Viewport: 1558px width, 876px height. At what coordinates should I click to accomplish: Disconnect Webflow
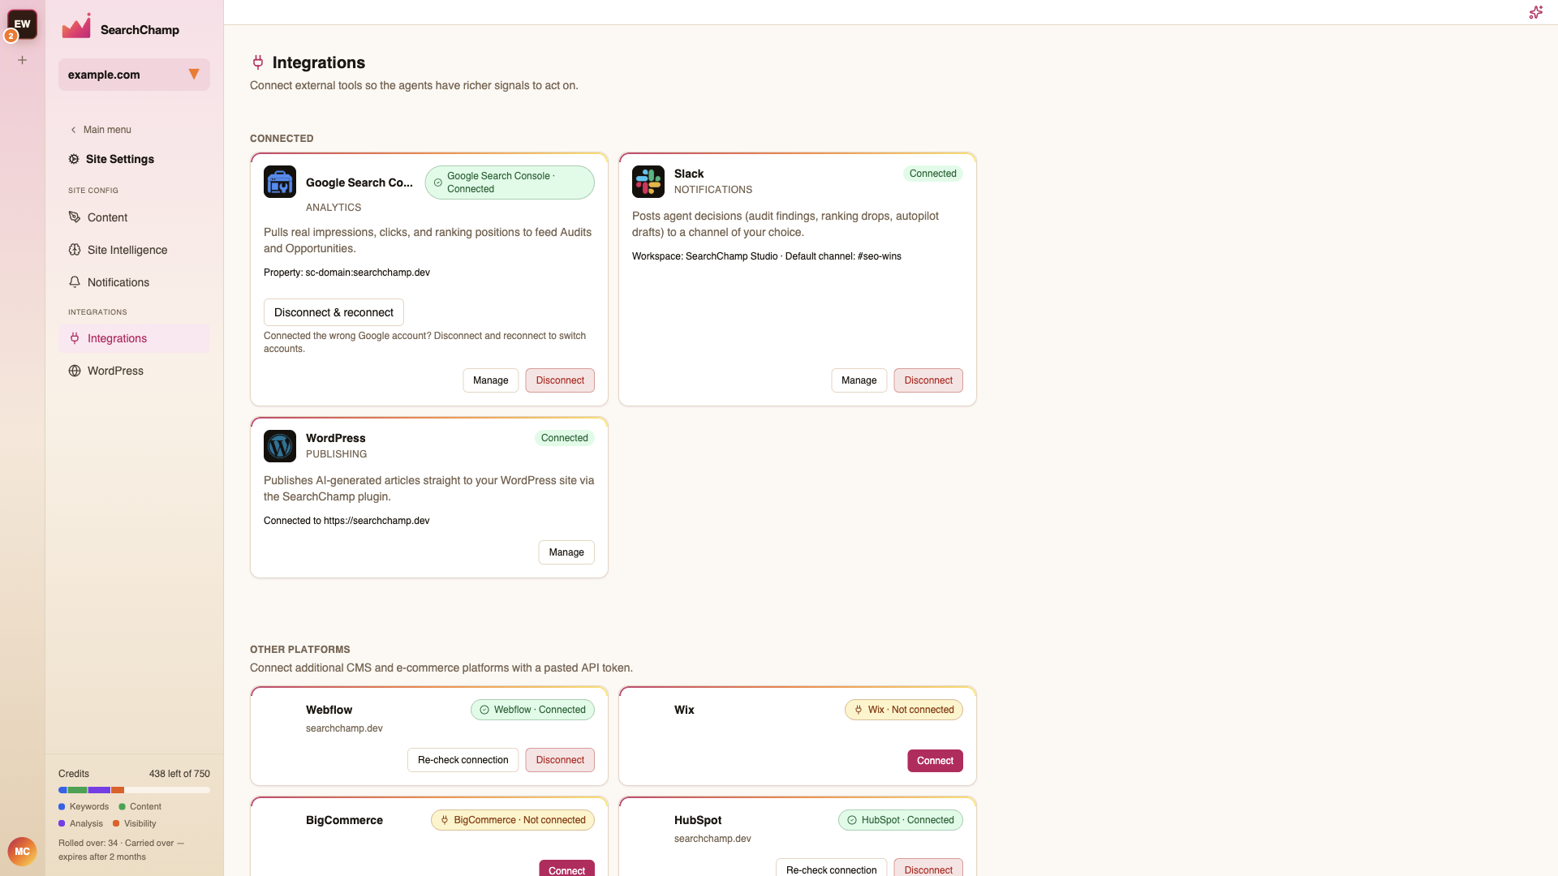point(560,760)
